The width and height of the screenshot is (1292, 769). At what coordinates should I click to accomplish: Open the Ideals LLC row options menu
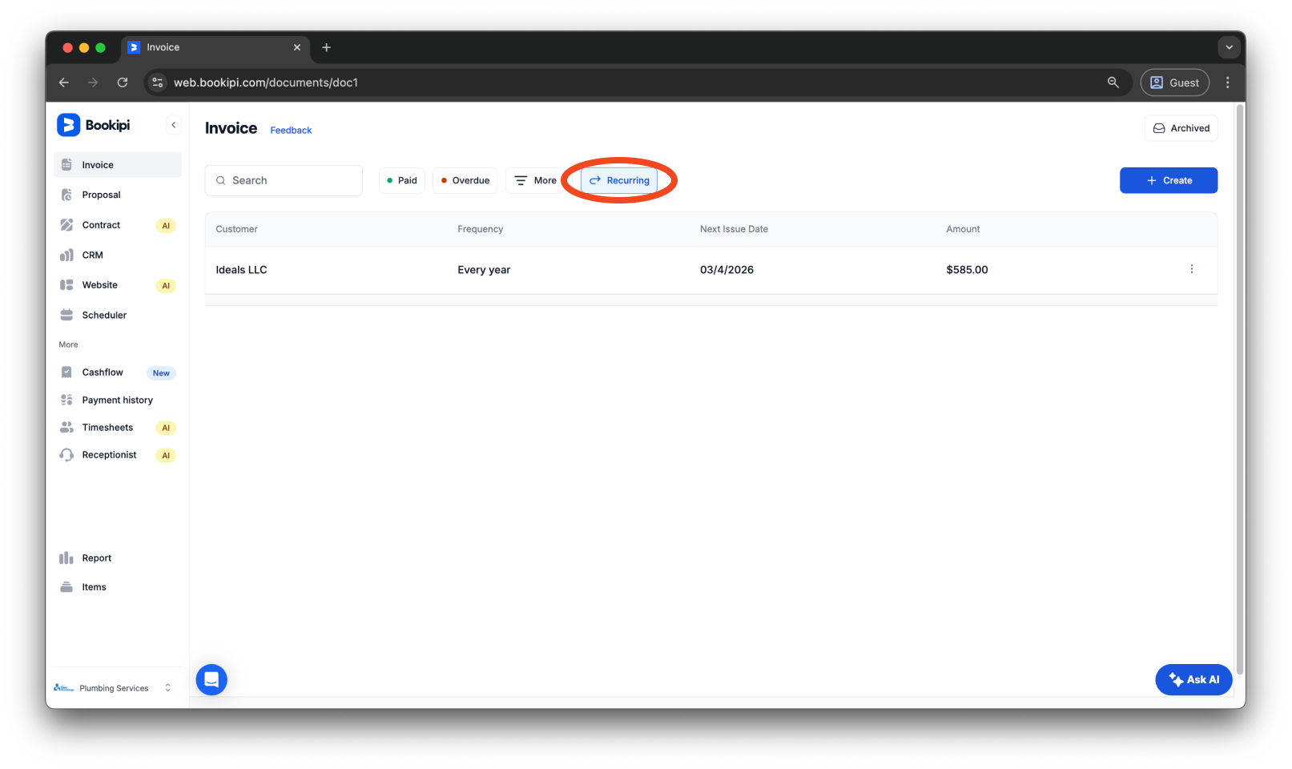[1192, 269]
